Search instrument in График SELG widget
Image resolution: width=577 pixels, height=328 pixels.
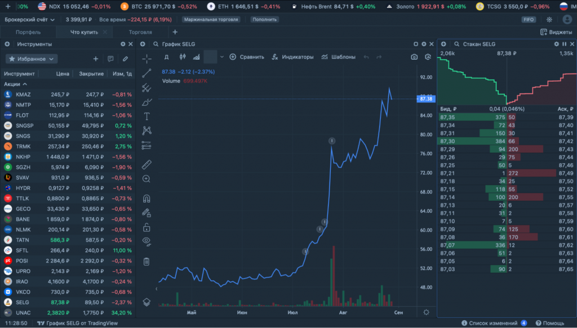[x=156, y=44]
